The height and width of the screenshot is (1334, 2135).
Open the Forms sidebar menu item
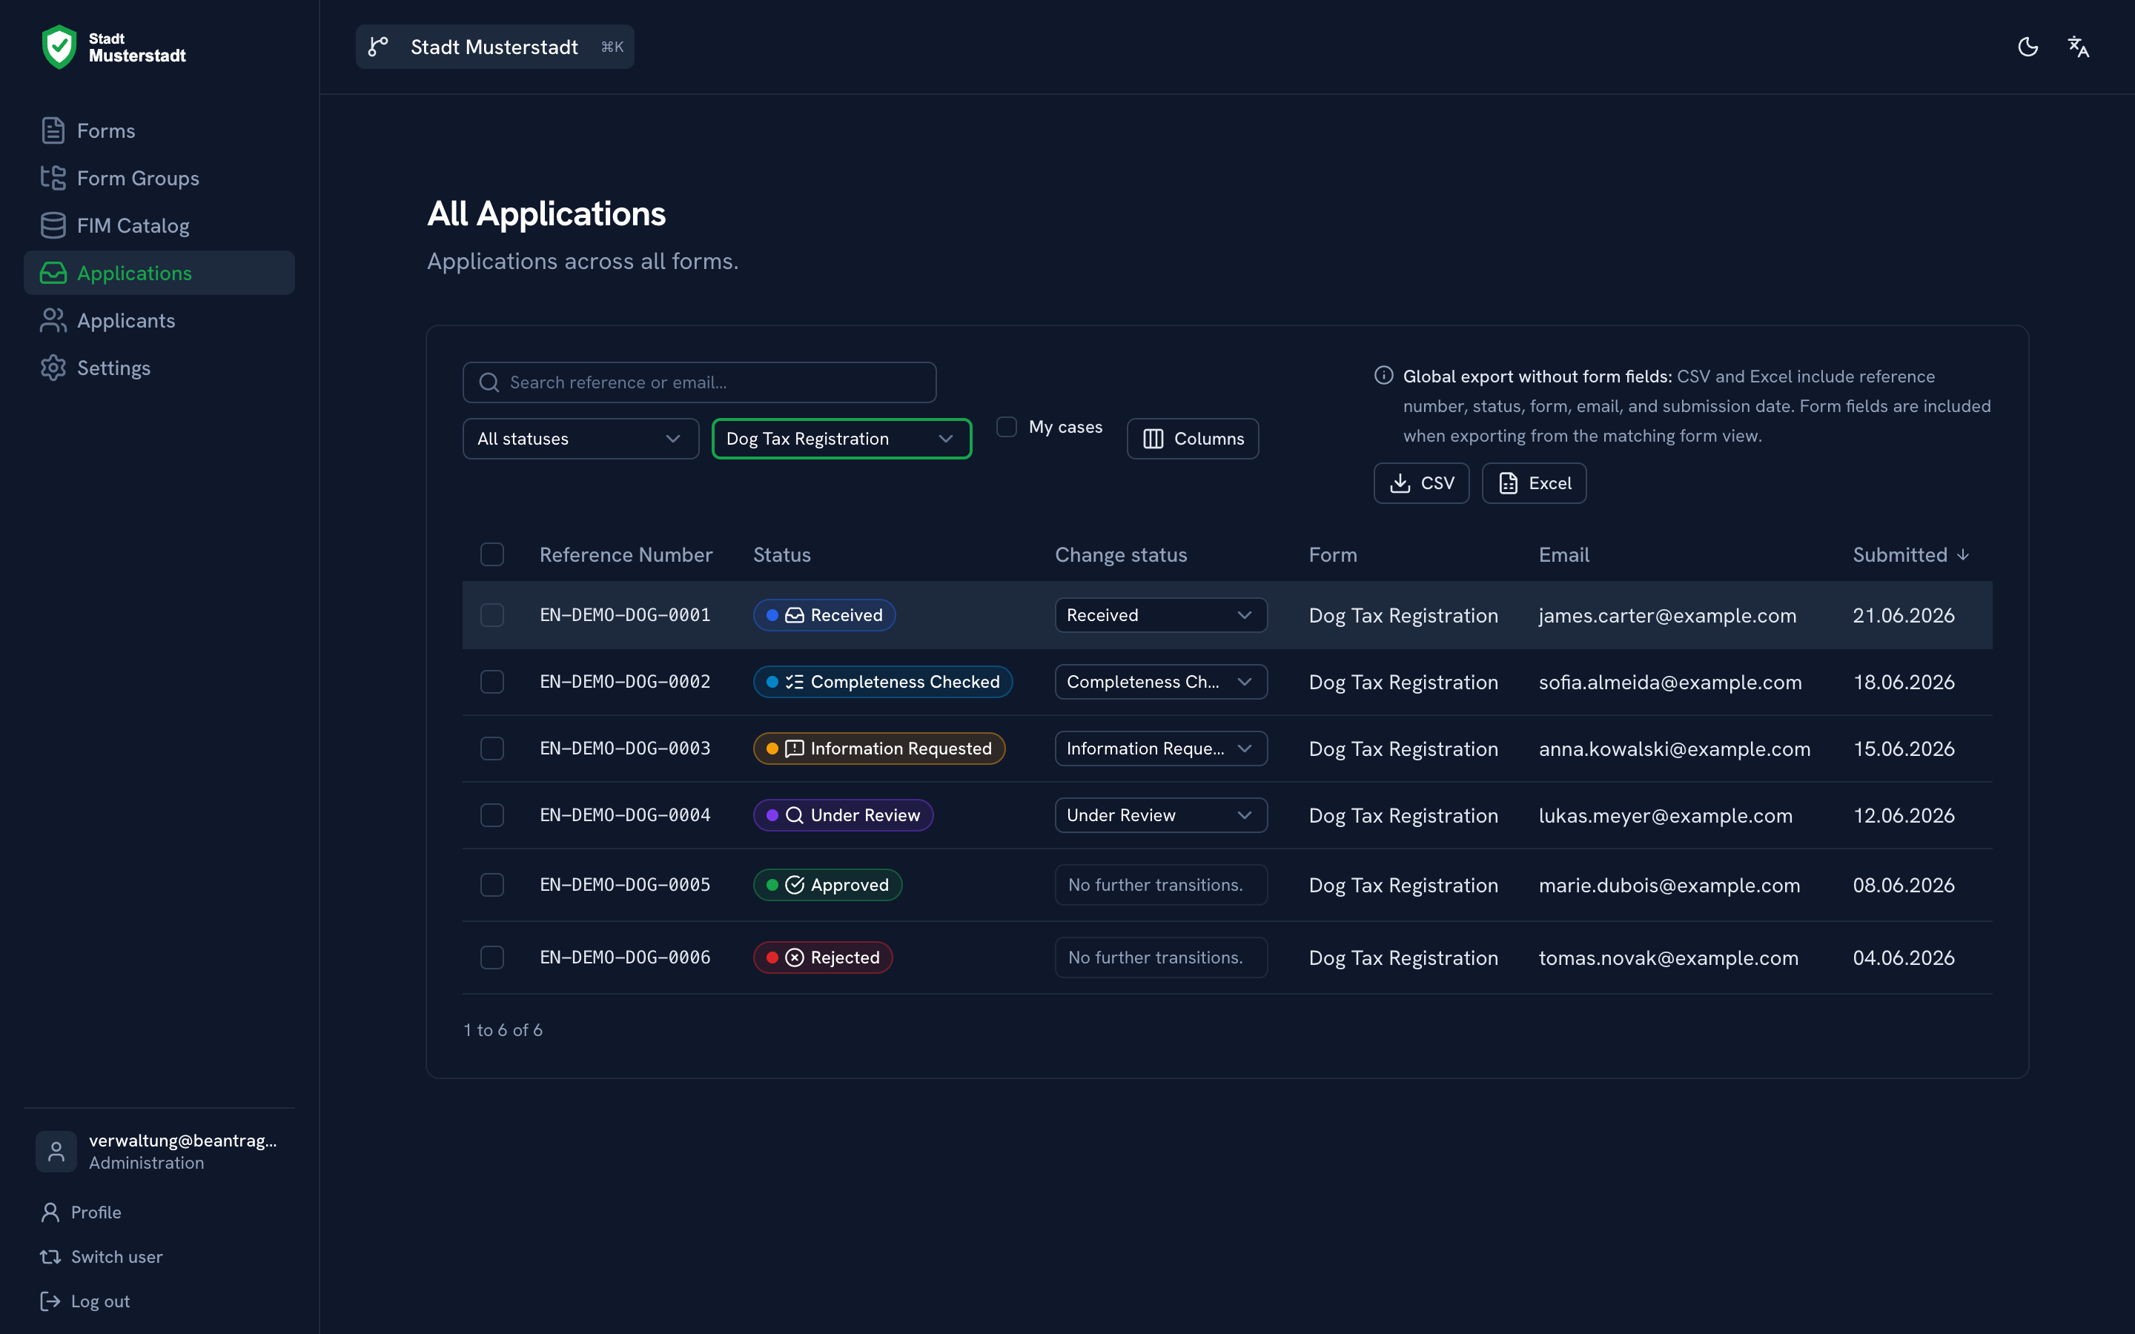click(x=159, y=130)
